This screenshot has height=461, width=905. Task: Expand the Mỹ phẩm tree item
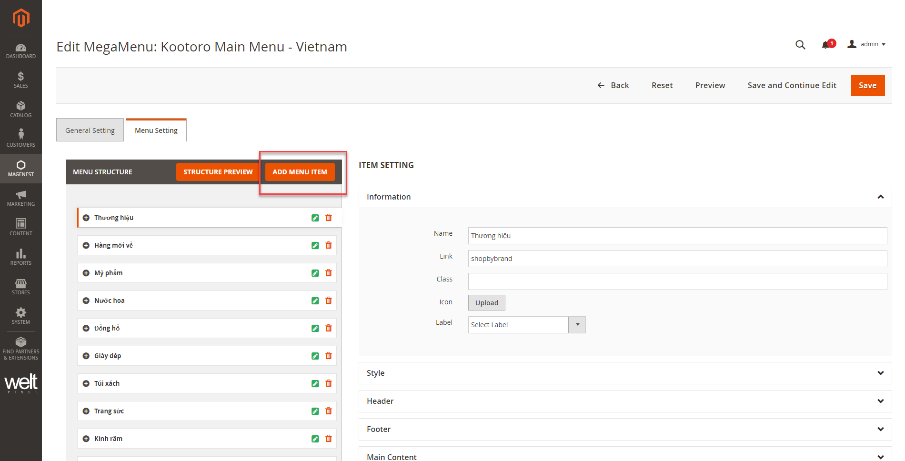tap(86, 273)
